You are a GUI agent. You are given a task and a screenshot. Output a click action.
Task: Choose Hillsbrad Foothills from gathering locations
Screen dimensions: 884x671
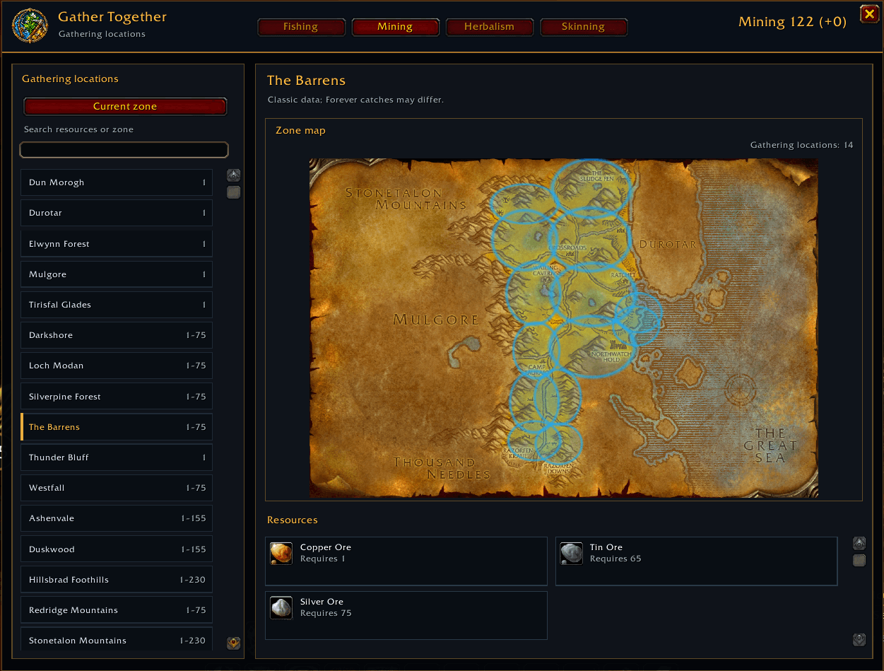[117, 580]
